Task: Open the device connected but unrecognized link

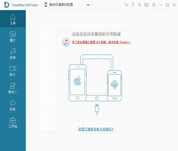Action: (x=96, y=129)
